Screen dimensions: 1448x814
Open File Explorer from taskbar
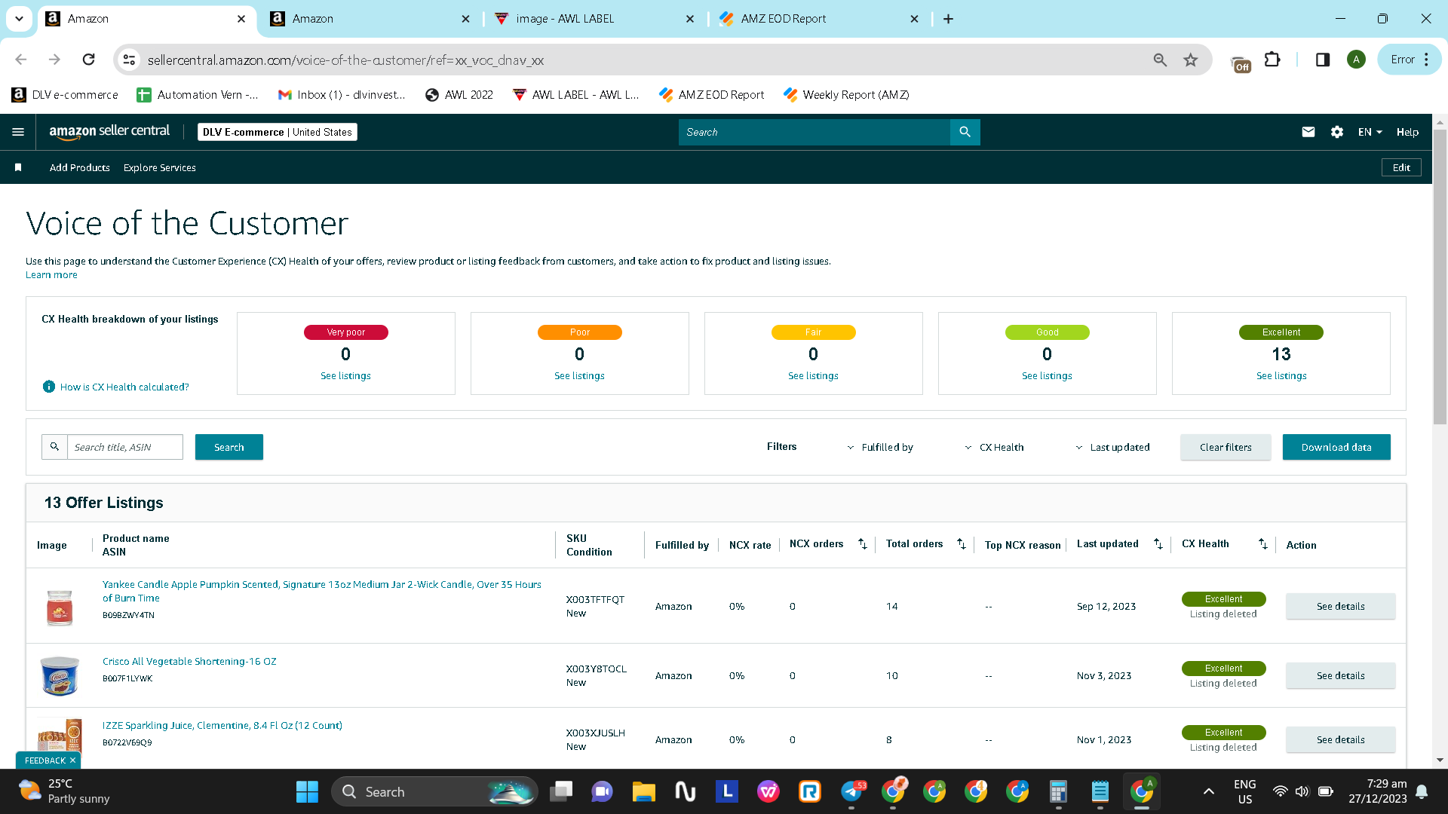[643, 791]
